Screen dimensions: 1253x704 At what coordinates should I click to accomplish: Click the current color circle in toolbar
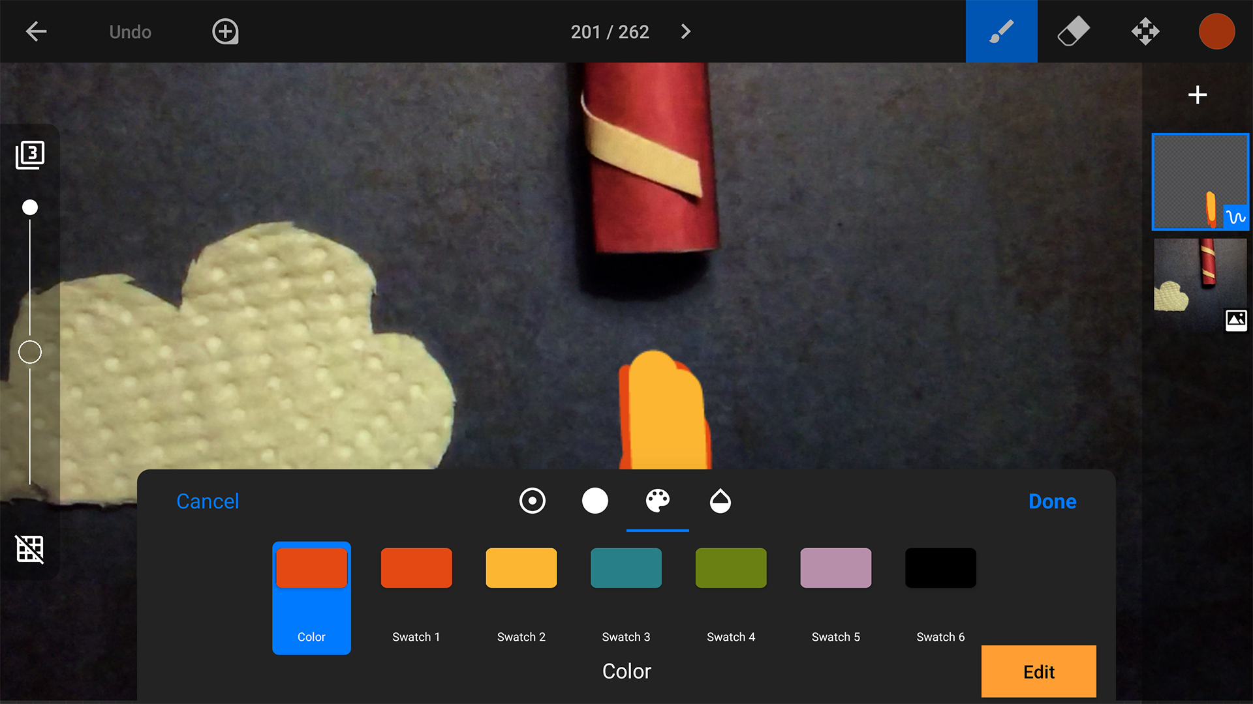pos(1216,31)
